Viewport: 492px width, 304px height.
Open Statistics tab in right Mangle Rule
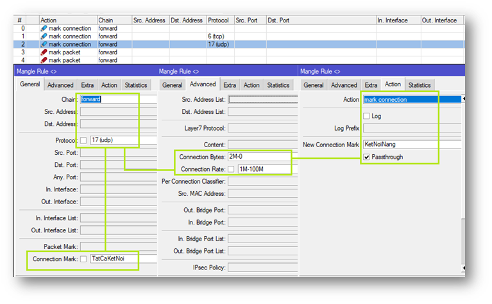[420, 85]
